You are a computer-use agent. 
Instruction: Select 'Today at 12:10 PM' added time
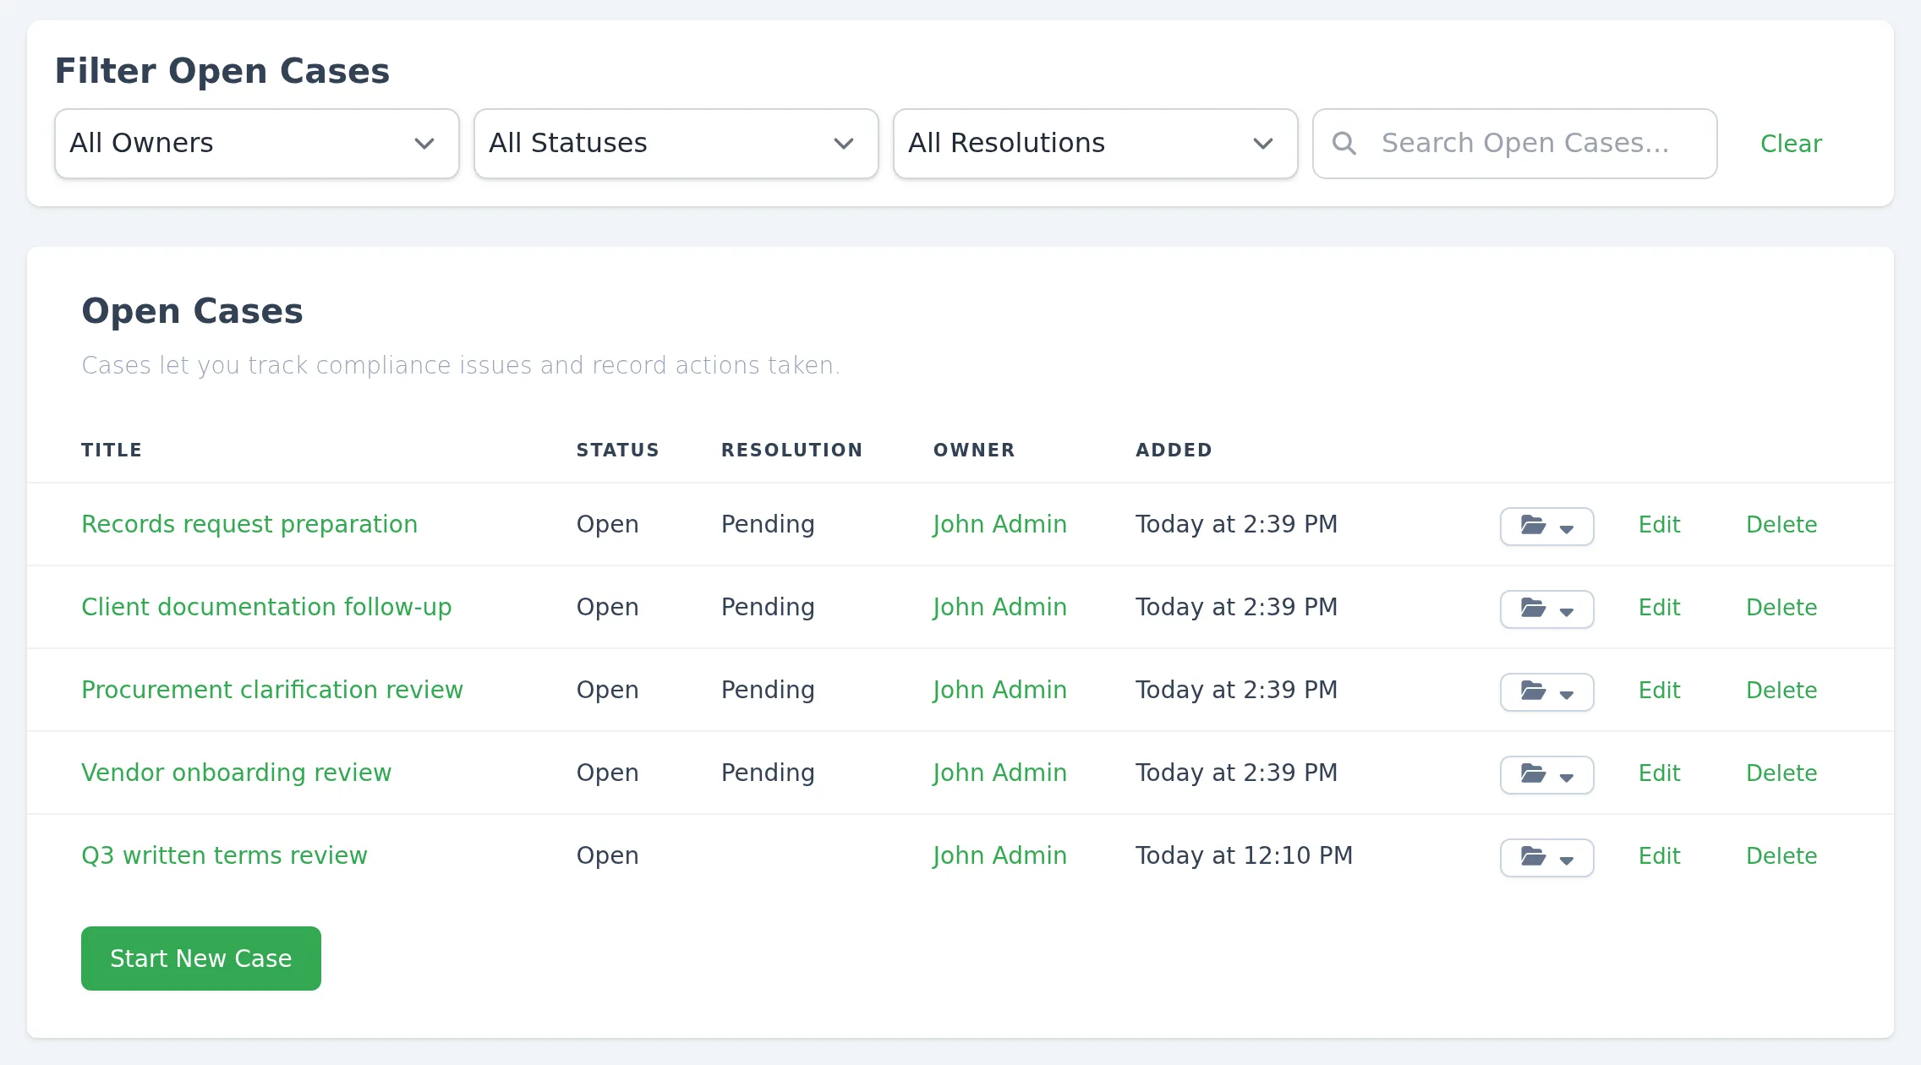point(1244,855)
